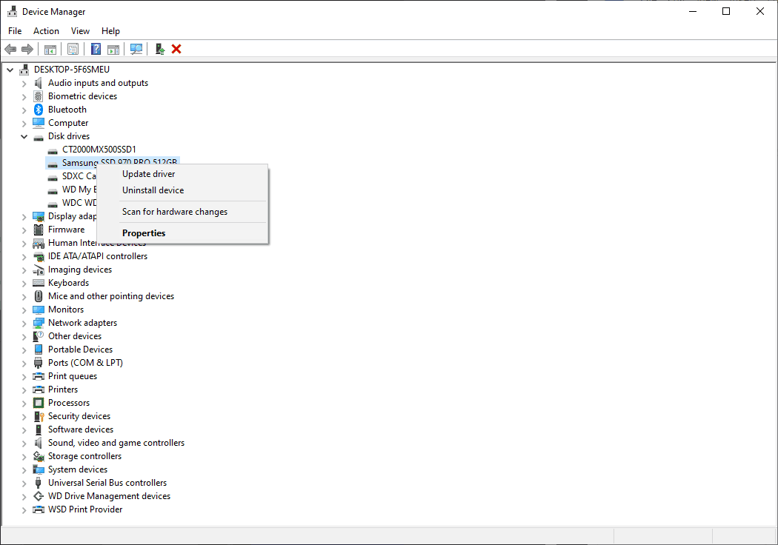
Task: Select the Printers category label
Action: [63, 389]
